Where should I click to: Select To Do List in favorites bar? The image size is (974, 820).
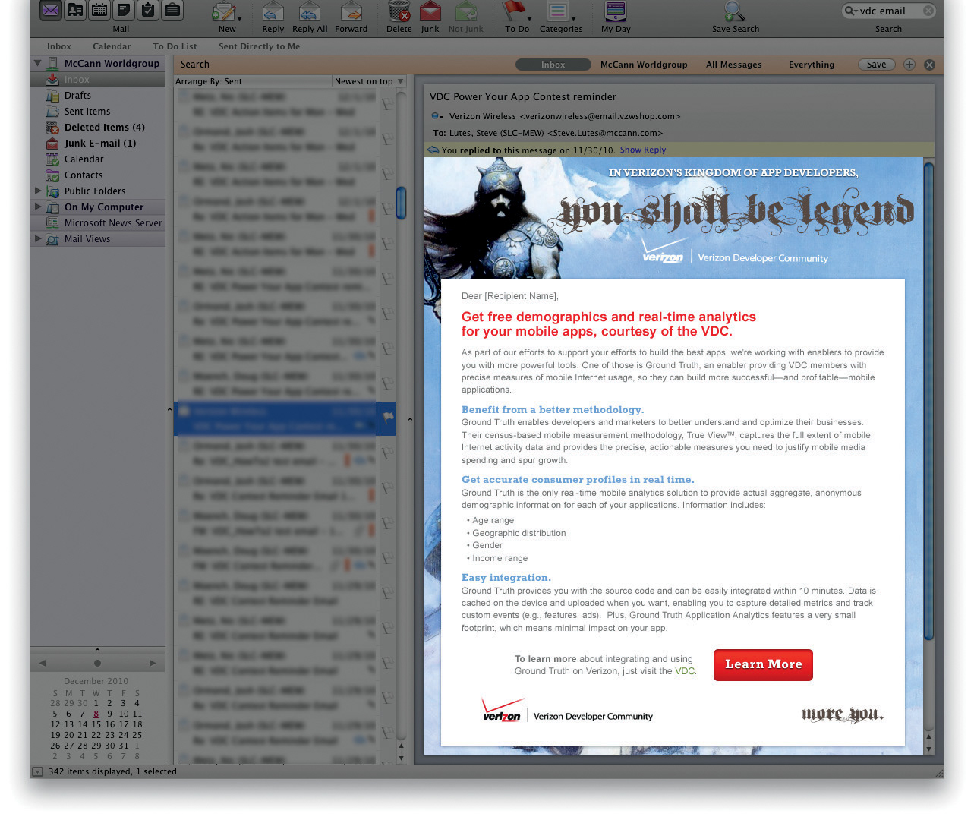pyautogui.click(x=175, y=46)
